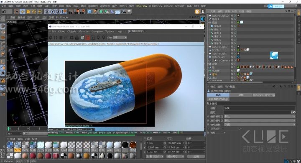Toggle the Z axis lock

tap(59, 12)
